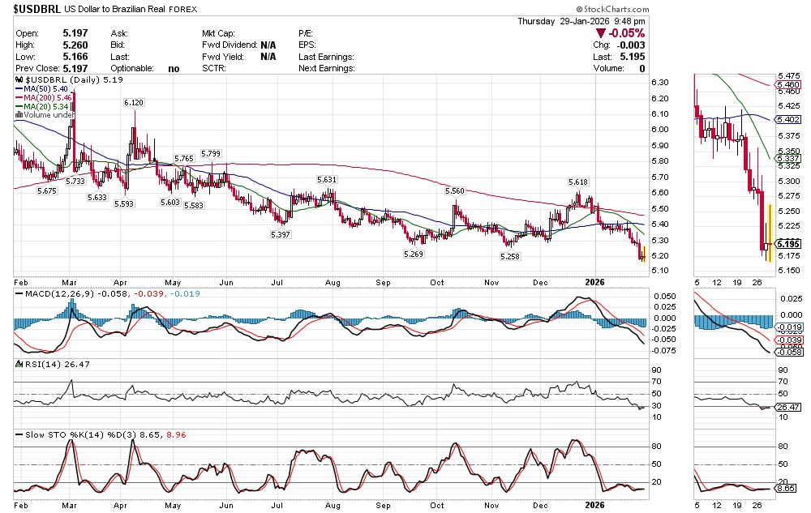Click the 5.618 December high callout
Image resolution: width=811 pixels, height=513 pixels.
coord(578,182)
